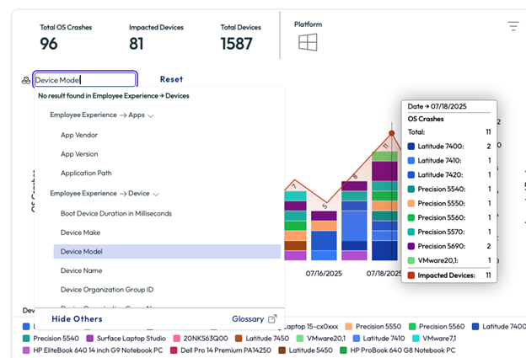Toggle HP EliteBook 640 G9 legend entry
This screenshot has height=358, width=526.
point(93,350)
